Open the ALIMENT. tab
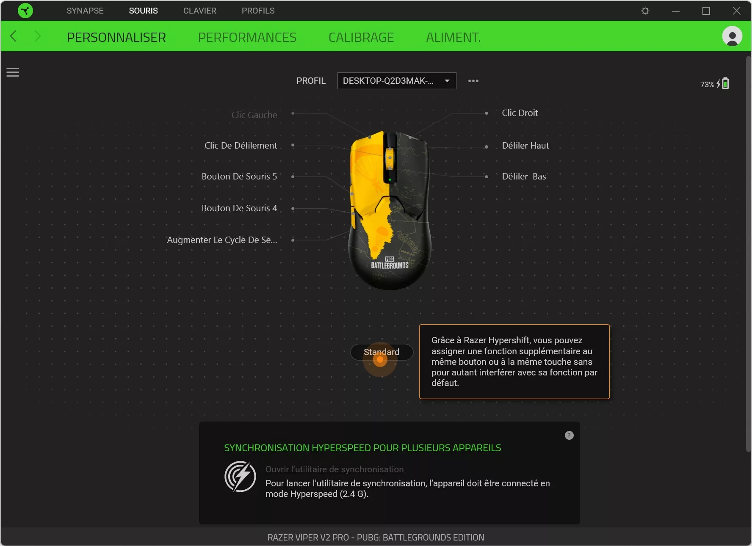 (x=453, y=37)
